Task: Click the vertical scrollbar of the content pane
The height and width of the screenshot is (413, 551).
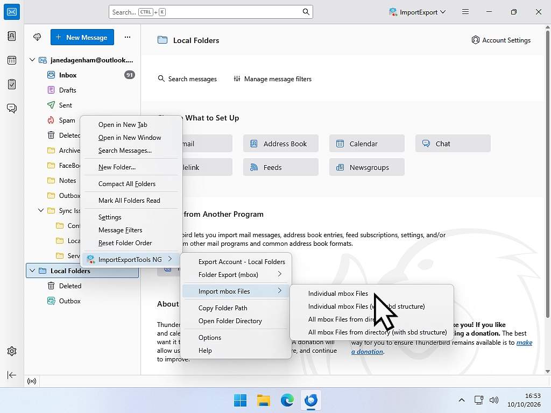Action: [x=547, y=174]
